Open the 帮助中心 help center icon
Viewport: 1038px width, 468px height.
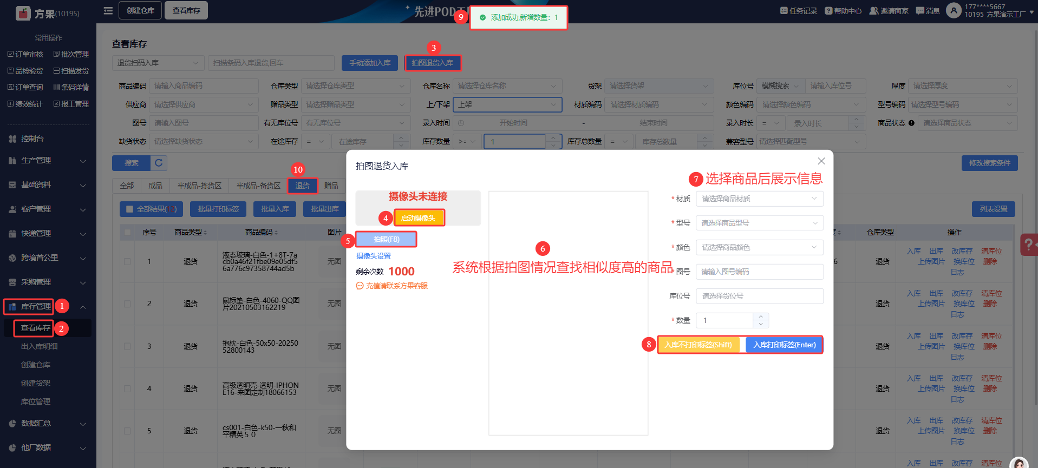[828, 11]
